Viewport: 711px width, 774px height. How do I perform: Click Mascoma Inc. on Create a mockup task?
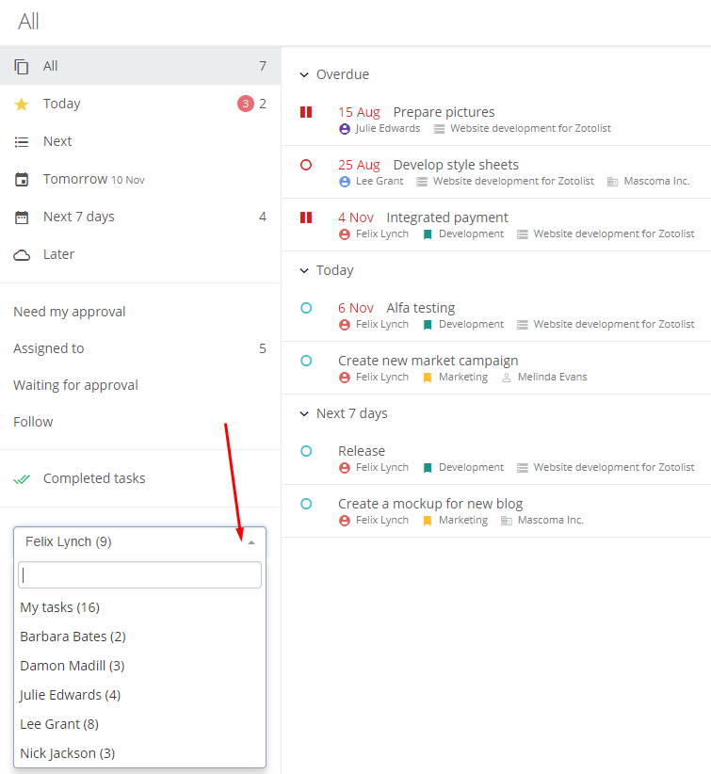point(551,521)
